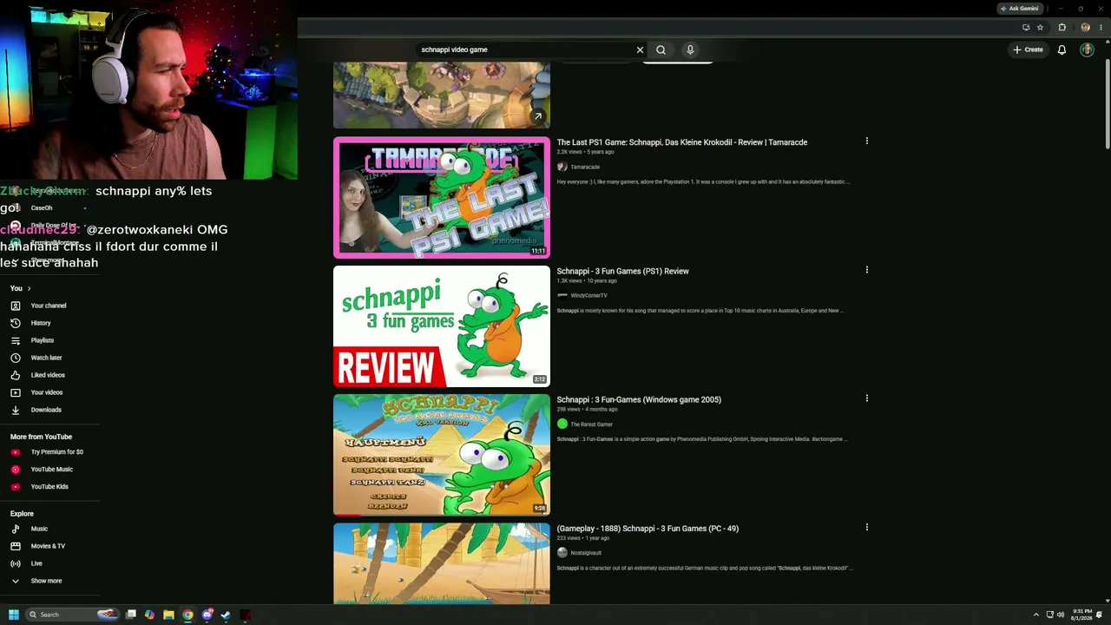The image size is (1111, 625).
Task: Open YouTube notifications bell
Action: tap(1062, 49)
